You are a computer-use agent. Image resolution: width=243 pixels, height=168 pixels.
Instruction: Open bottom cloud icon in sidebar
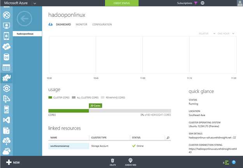[6, 151]
